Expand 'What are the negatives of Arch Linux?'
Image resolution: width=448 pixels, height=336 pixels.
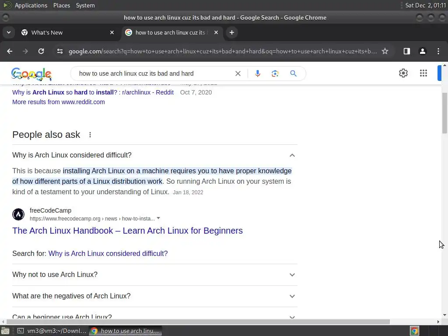[154, 296]
